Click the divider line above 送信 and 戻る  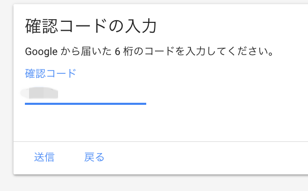pos(161,141)
